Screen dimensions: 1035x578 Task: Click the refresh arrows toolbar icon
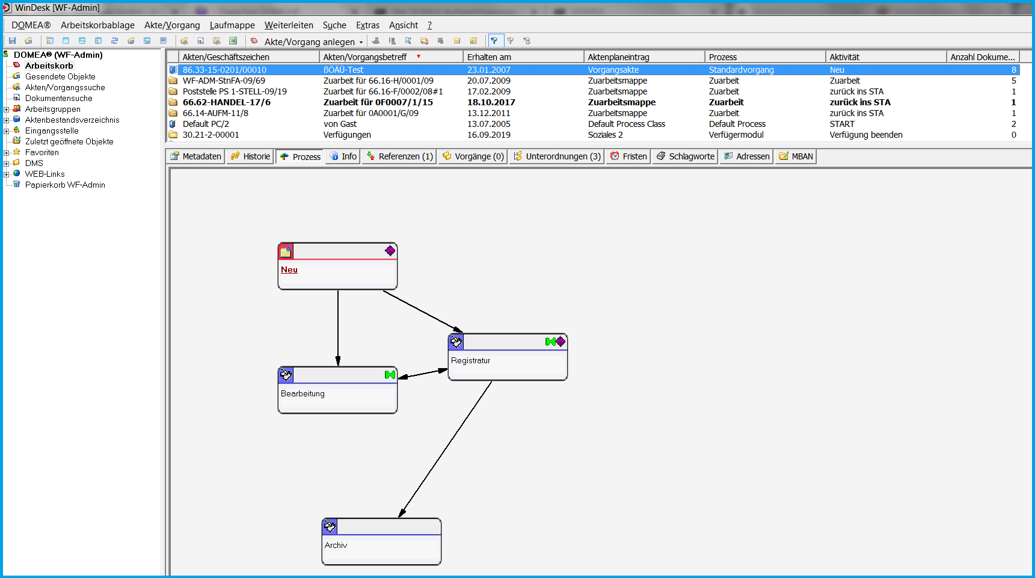point(114,41)
